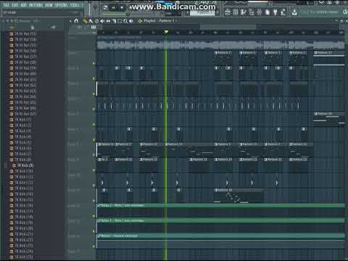This screenshot has height=261, width=348.
Task: Select TR Kick (1) sample in browser
Action: coord(21,120)
